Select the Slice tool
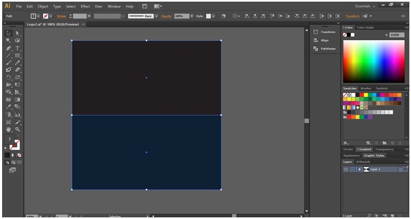 [17, 122]
